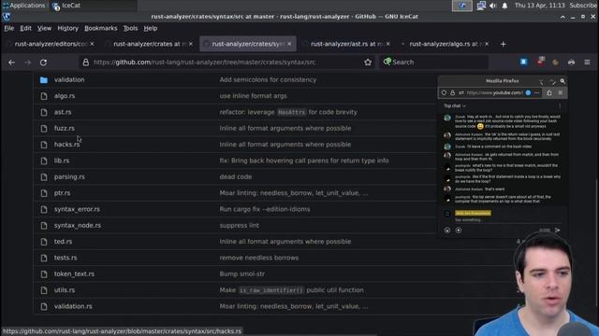Click the mask private browsing icon

click(572, 63)
